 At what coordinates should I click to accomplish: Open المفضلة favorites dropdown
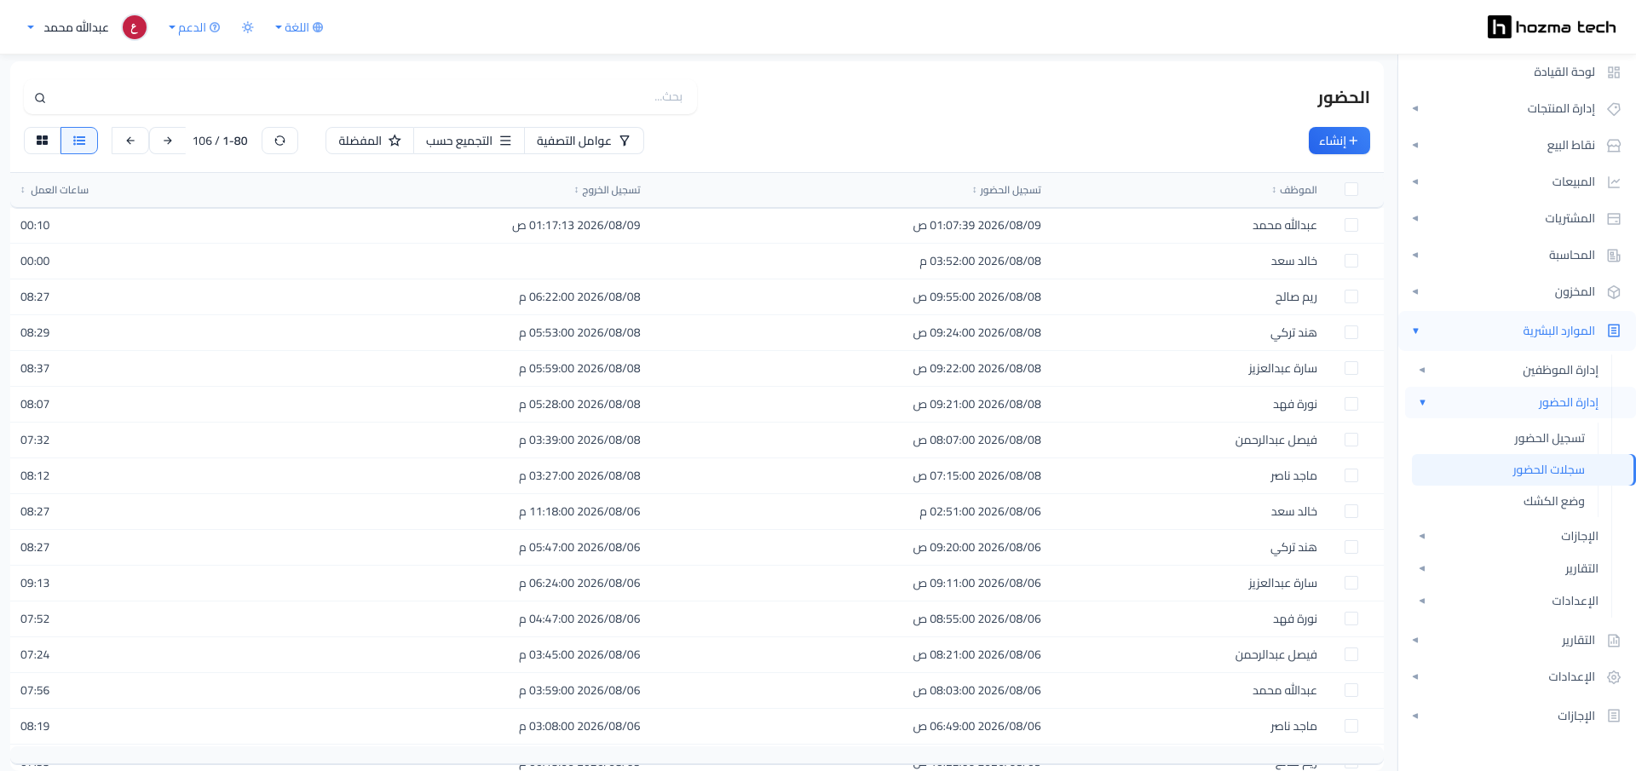(370, 141)
